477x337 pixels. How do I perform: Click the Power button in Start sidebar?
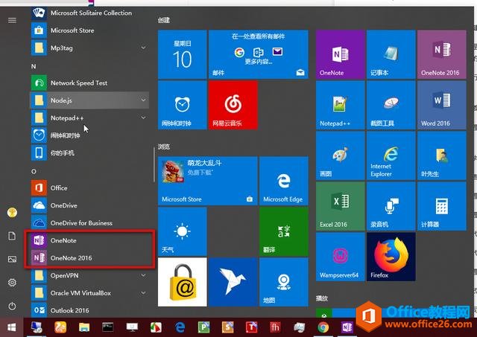coord(12,306)
